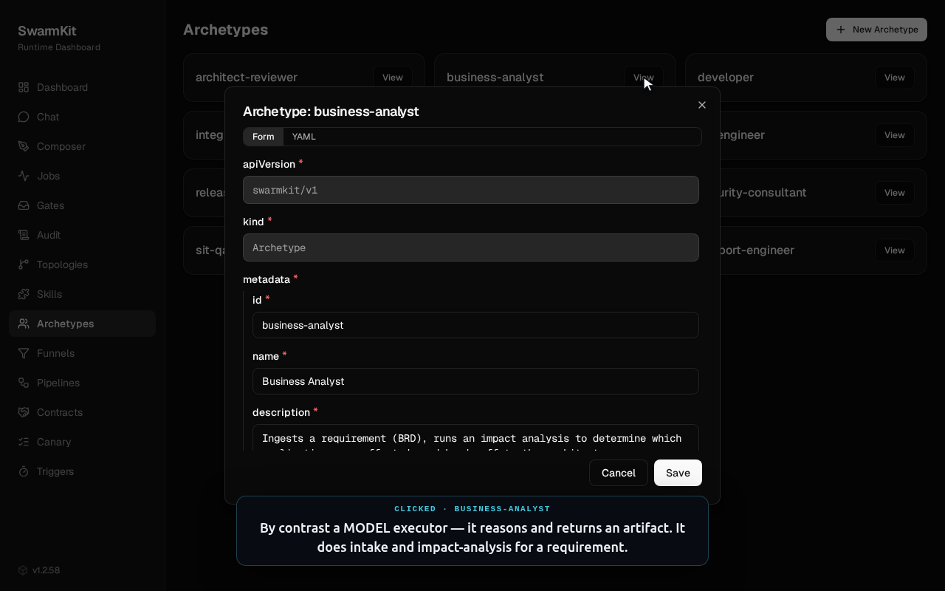Screen dimensions: 945x591
Task: Go to Jobs in the sidebar
Action: 82,176
